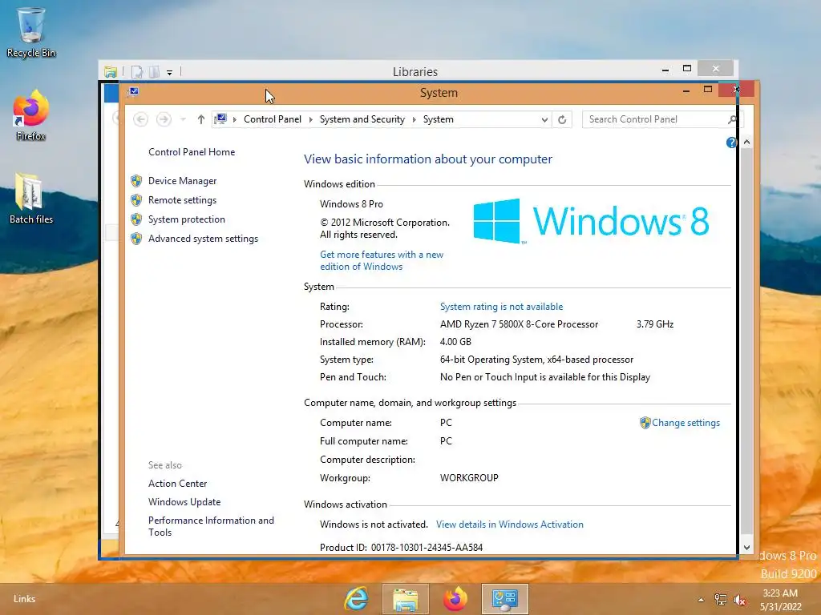Select Control Panel in the breadcrumb
The height and width of the screenshot is (615, 821).
click(x=273, y=119)
